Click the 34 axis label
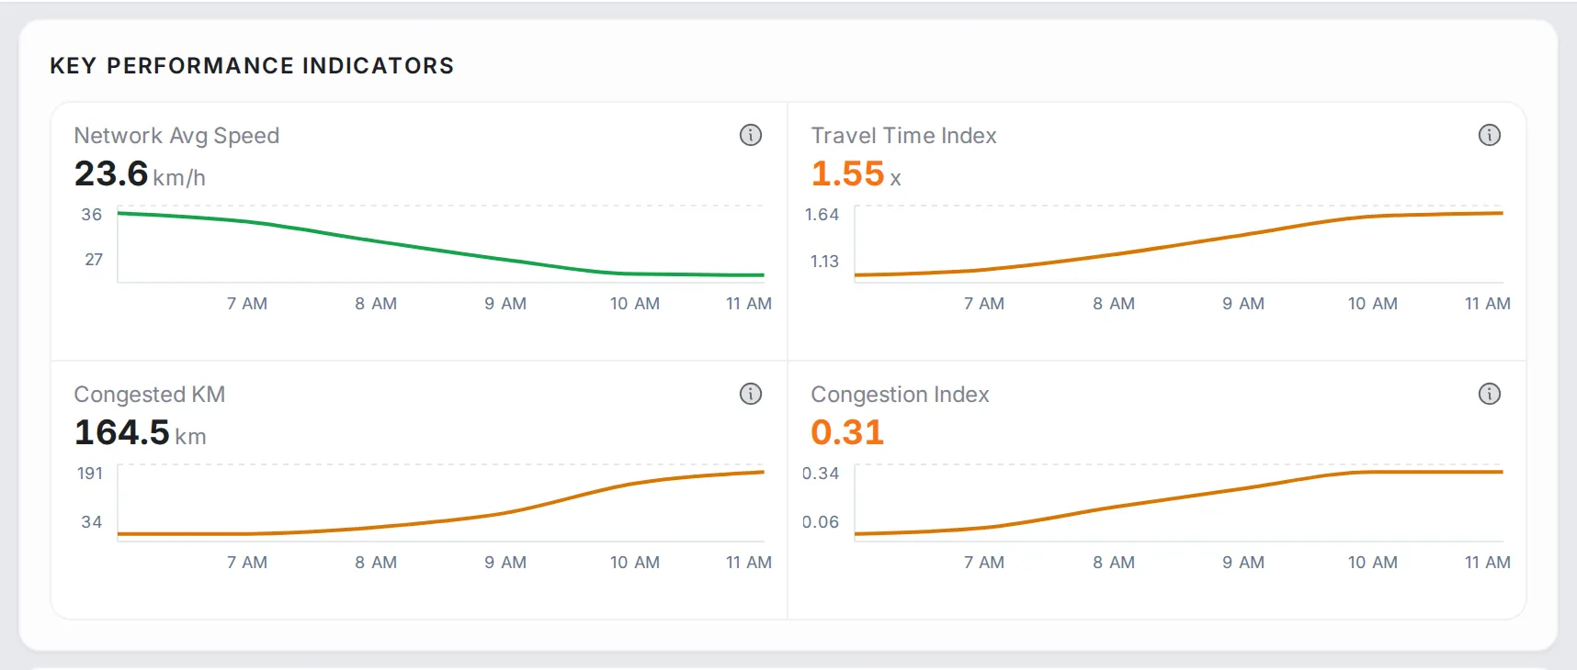 click(92, 522)
